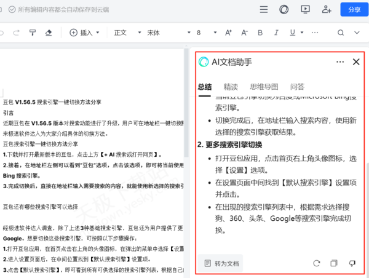Switch to the 总结 tab
Screen dimensions: 369x278
pyautogui.click(x=205, y=87)
